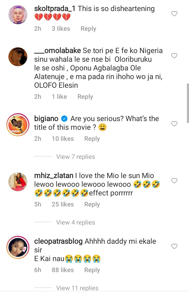This screenshot has height=296, width=189.
Task: Expand View 4 replies under mhiz_zlatan
Action: pos(75,222)
